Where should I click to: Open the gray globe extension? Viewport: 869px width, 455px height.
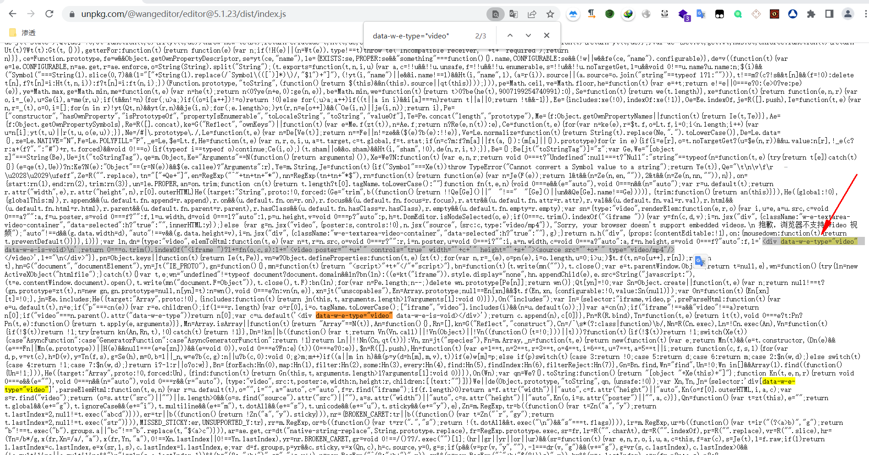646,14
